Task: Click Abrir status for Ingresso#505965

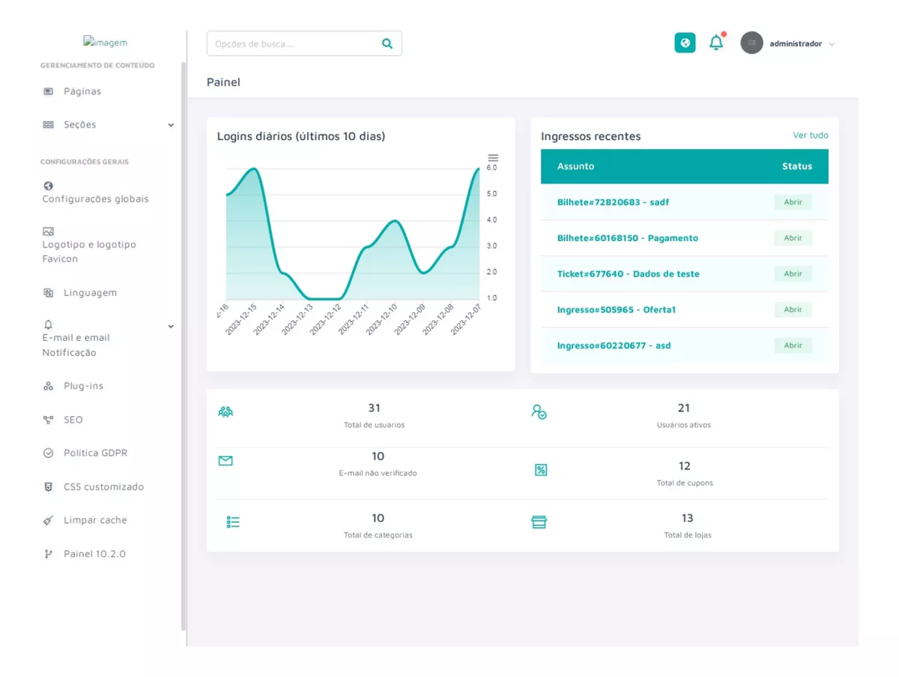Action: point(792,310)
